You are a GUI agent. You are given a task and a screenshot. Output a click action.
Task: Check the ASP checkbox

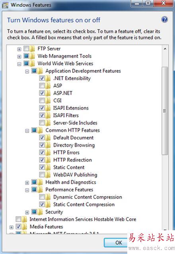(42, 86)
